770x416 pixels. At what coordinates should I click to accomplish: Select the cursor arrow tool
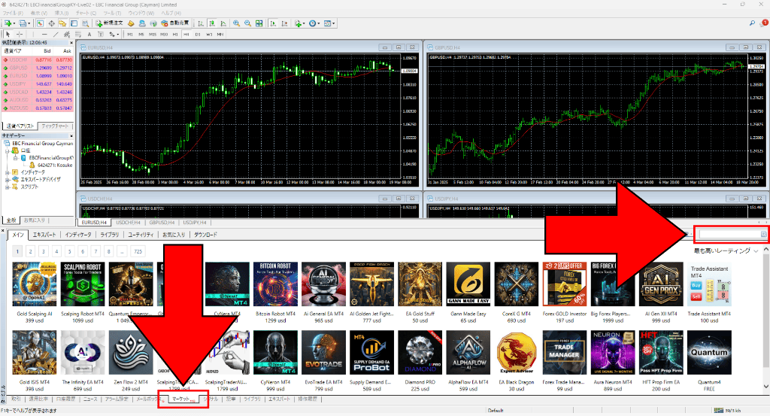point(8,35)
